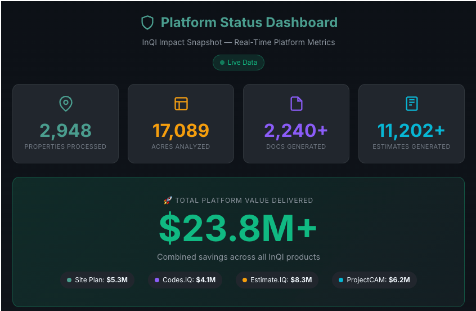
Task: Select the ProjectCAM $6.2M pill
Action: 374,280
